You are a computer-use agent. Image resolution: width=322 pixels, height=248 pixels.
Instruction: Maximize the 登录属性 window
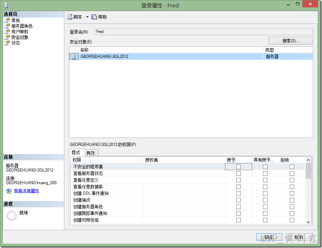tap(298, 4)
